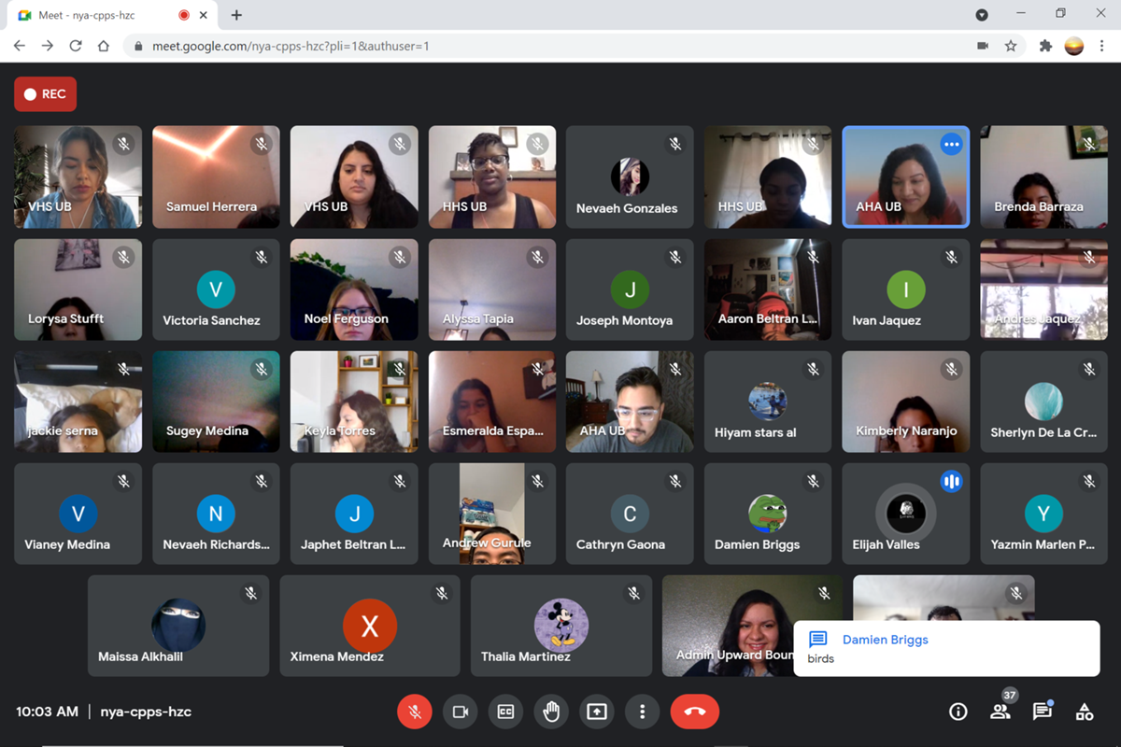Click the "10:03 AM" time in bottom bar
Screen dimensions: 1121x747
(47, 712)
